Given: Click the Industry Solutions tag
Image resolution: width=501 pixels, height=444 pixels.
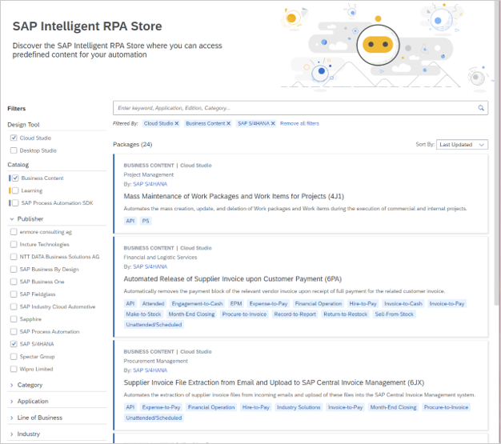Looking at the screenshot, I should (x=299, y=407).
